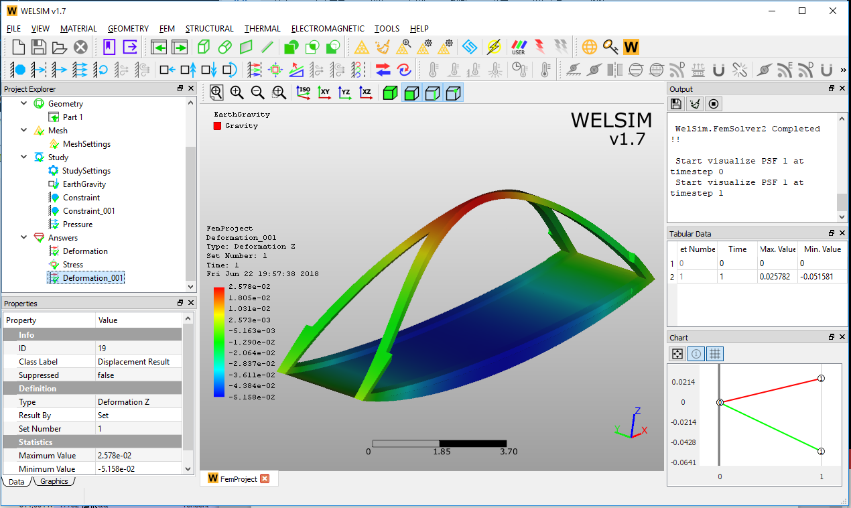The height and width of the screenshot is (508, 851).
Task: Toggle face selection mode cube
Action: point(411,92)
